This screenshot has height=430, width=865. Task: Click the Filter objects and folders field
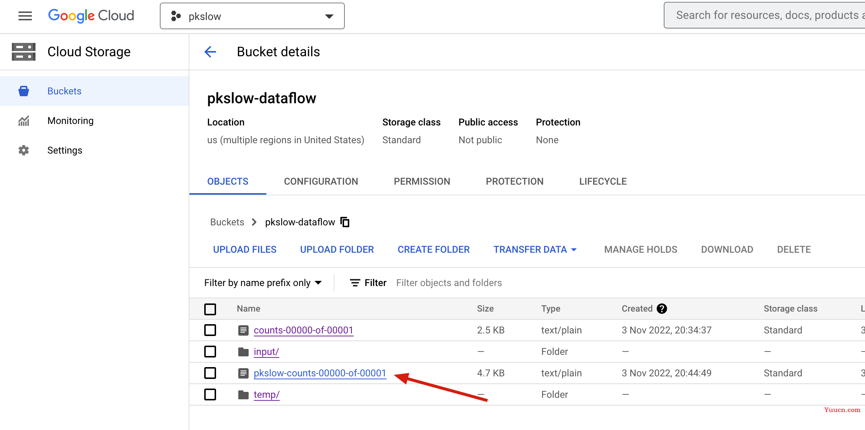(x=449, y=283)
